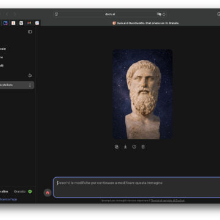Click the 'Gratuito' plan label
The width and height of the screenshot is (220, 220).
[x=20, y=191]
